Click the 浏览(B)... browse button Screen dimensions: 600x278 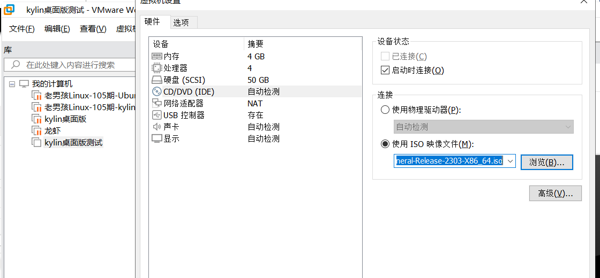point(546,163)
